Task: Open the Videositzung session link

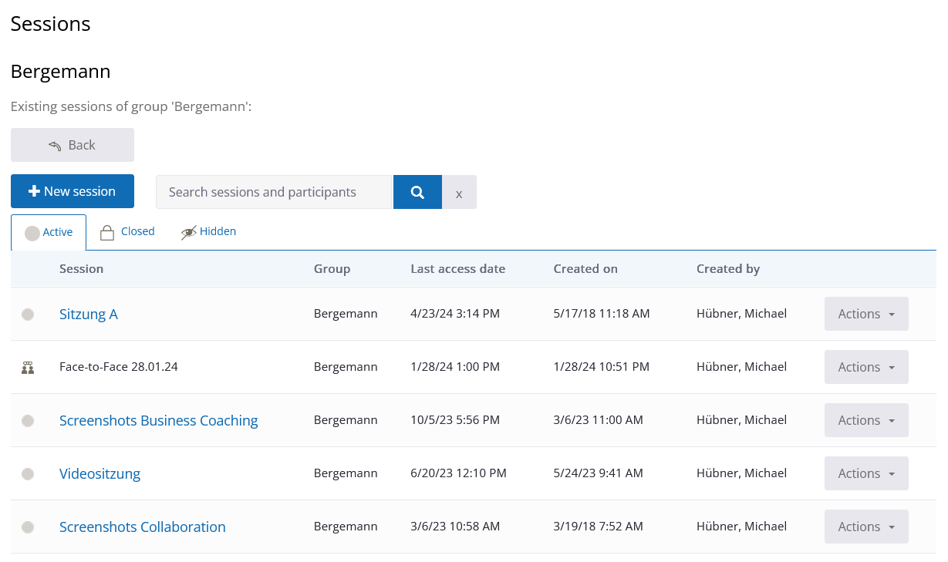Action: point(100,473)
